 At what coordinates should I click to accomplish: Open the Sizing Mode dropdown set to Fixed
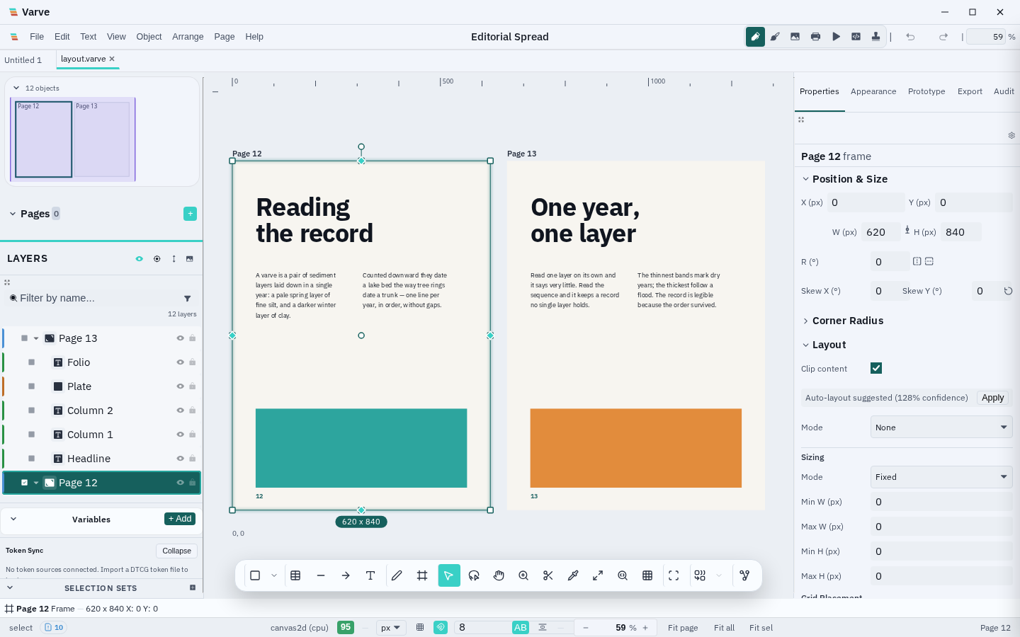pos(941,477)
